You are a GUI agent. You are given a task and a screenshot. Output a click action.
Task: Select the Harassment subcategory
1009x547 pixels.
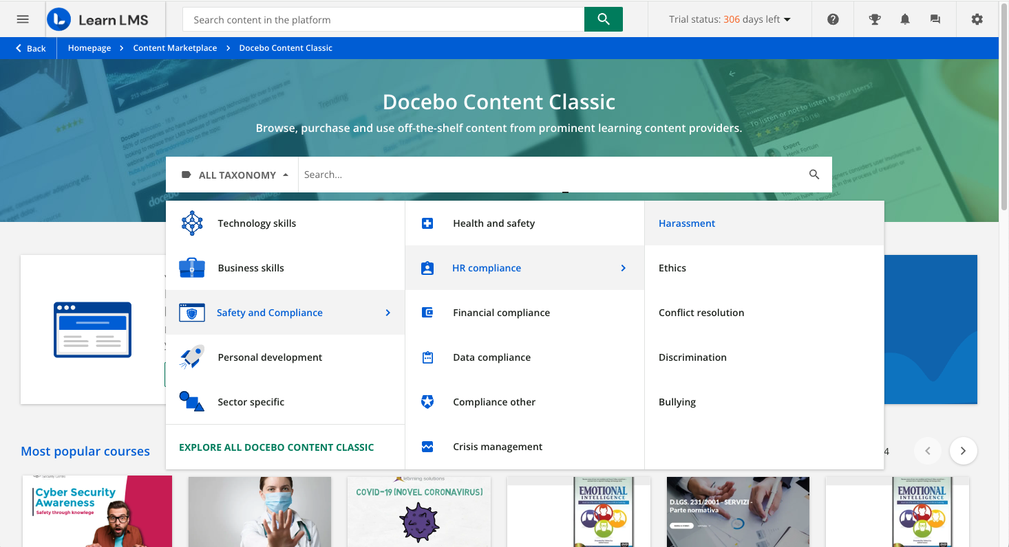(686, 223)
